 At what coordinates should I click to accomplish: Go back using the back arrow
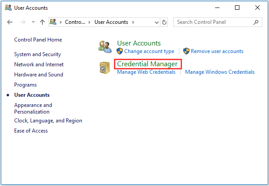pyautogui.click(x=10, y=22)
